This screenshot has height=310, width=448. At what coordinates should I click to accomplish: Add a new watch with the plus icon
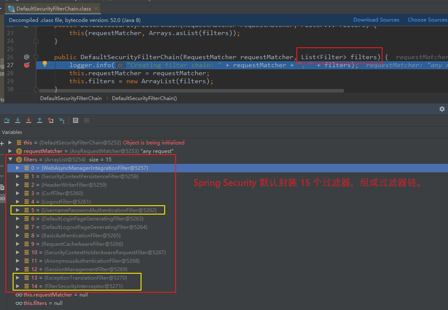coord(2,143)
